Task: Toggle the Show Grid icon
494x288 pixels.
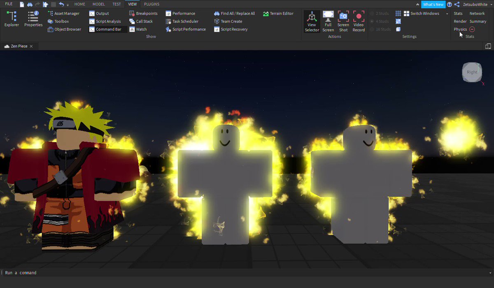Action: (x=398, y=14)
